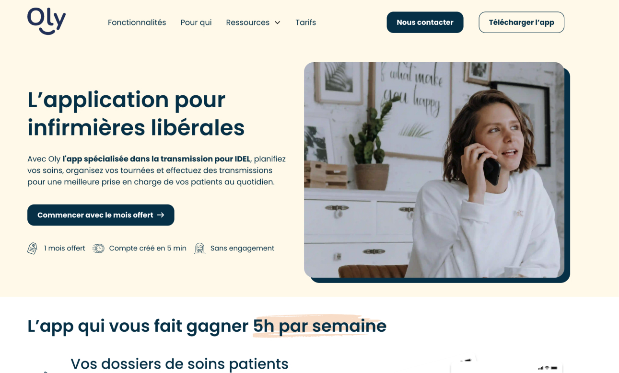The height and width of the screenshot is (373, 619).
Task: Click the main heading L'application pour infirmières libérales
Action: pyautogui.click(x=136, y=113)
